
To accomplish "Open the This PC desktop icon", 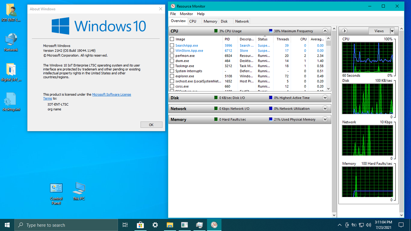I will [79, 192].
